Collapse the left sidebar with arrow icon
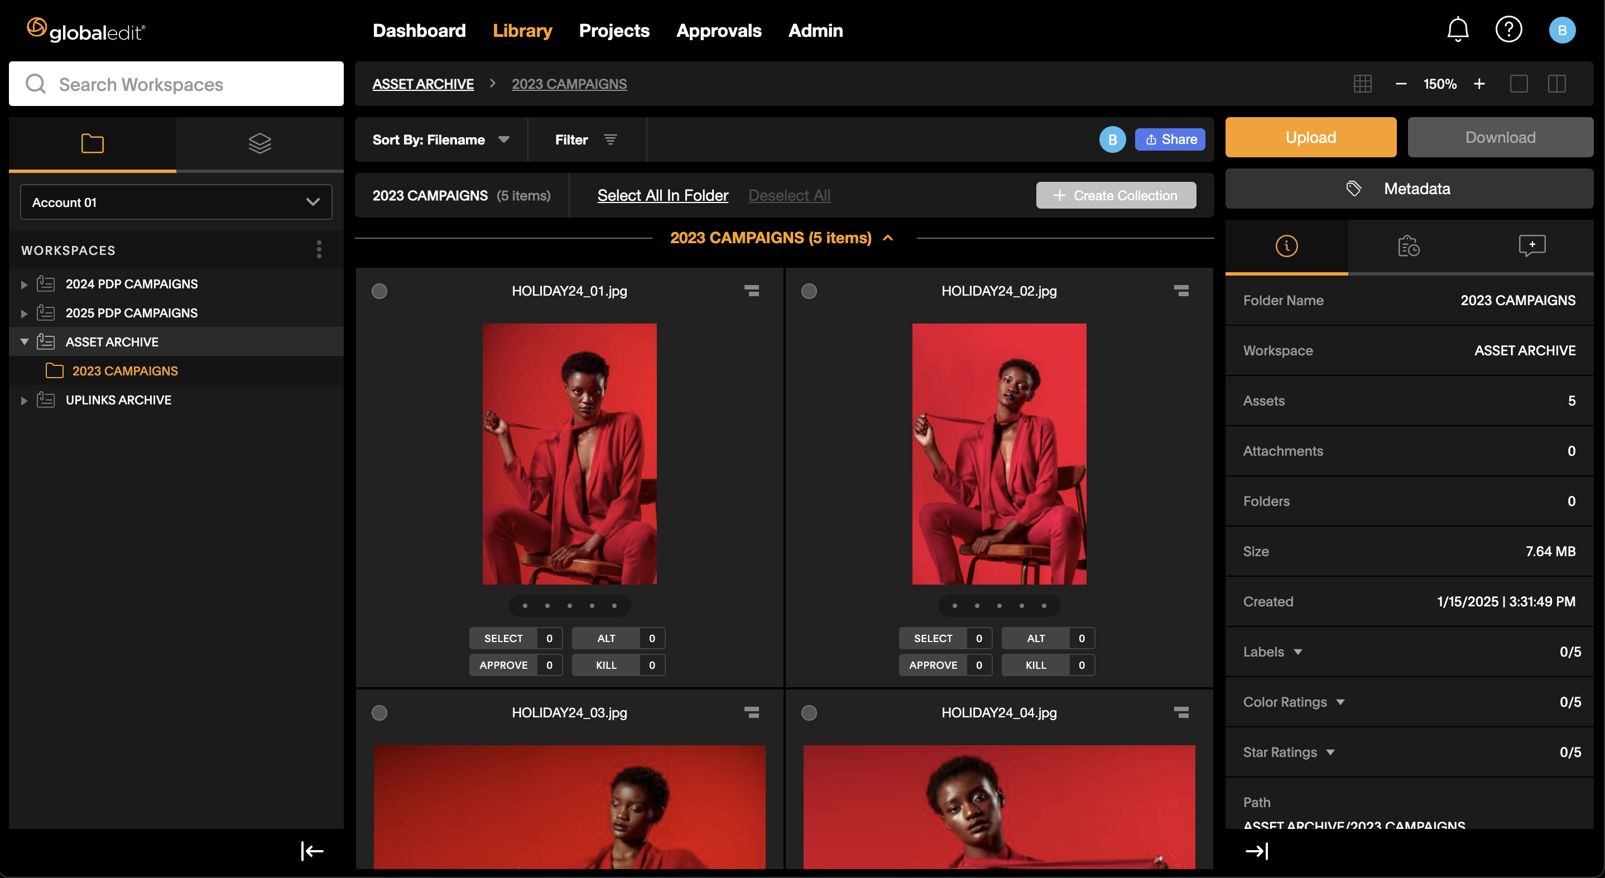This screenshot has height=878, width=1605. [311, 851]
